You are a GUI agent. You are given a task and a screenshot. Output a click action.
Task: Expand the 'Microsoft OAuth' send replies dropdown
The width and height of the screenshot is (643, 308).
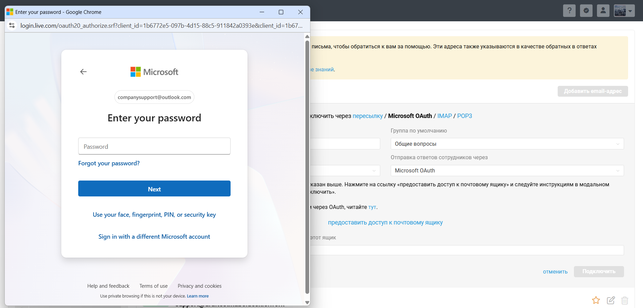(507, 170)
